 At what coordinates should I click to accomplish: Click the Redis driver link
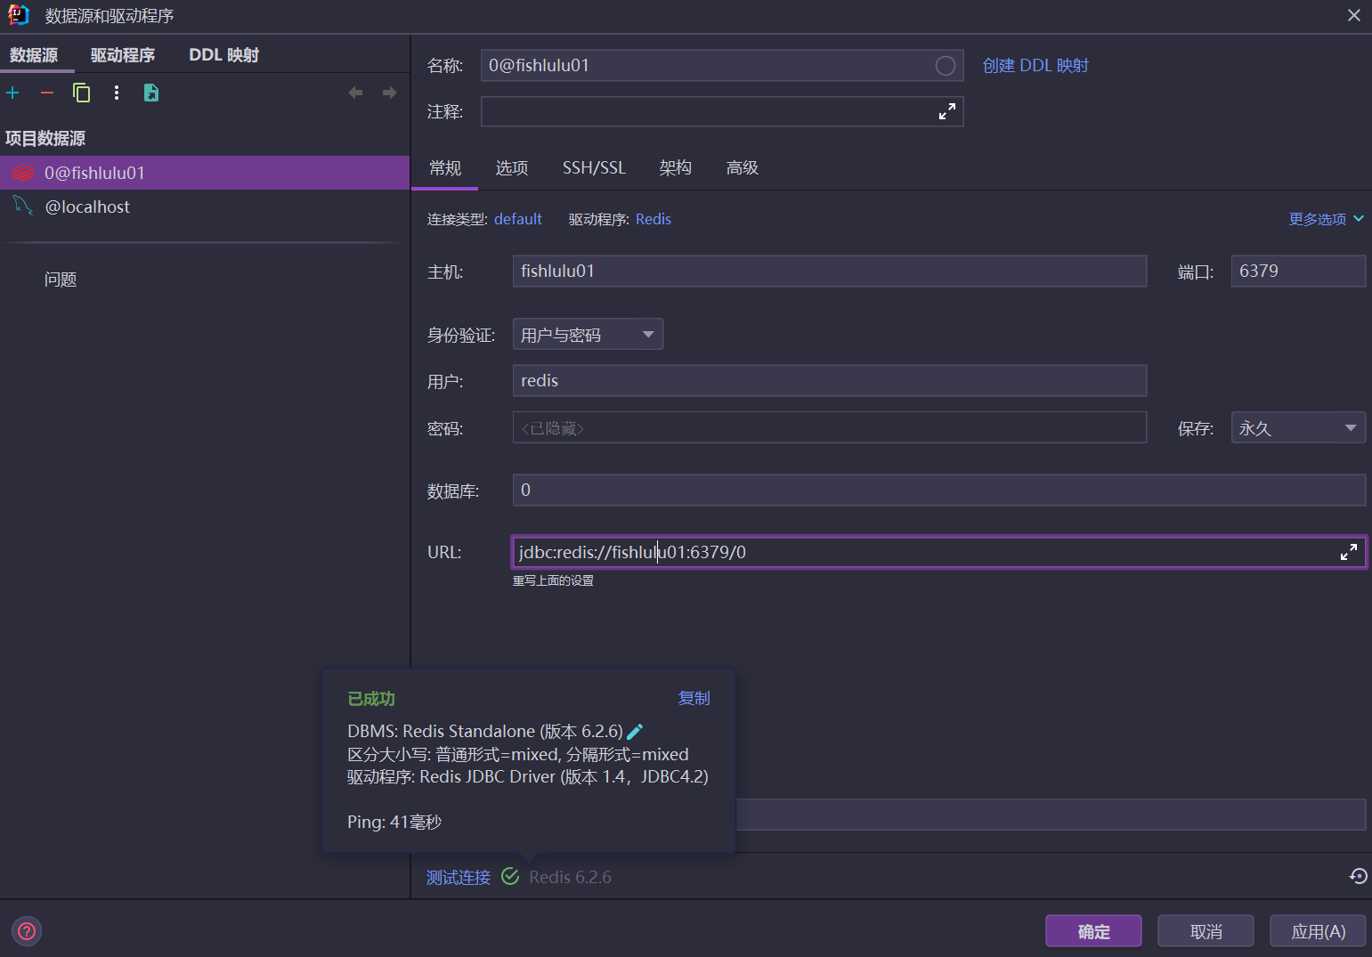click(x=654, y=219)
